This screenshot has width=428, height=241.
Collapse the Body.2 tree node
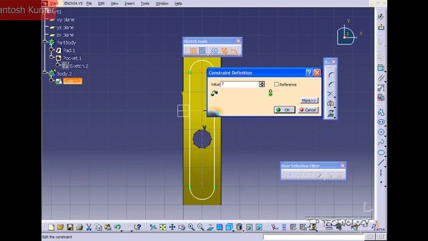(45, 72)
